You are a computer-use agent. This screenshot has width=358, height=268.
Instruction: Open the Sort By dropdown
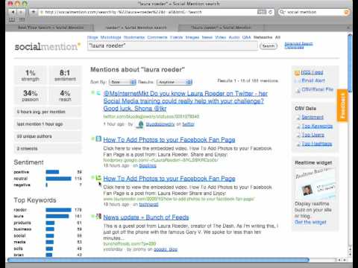(122, 82)
